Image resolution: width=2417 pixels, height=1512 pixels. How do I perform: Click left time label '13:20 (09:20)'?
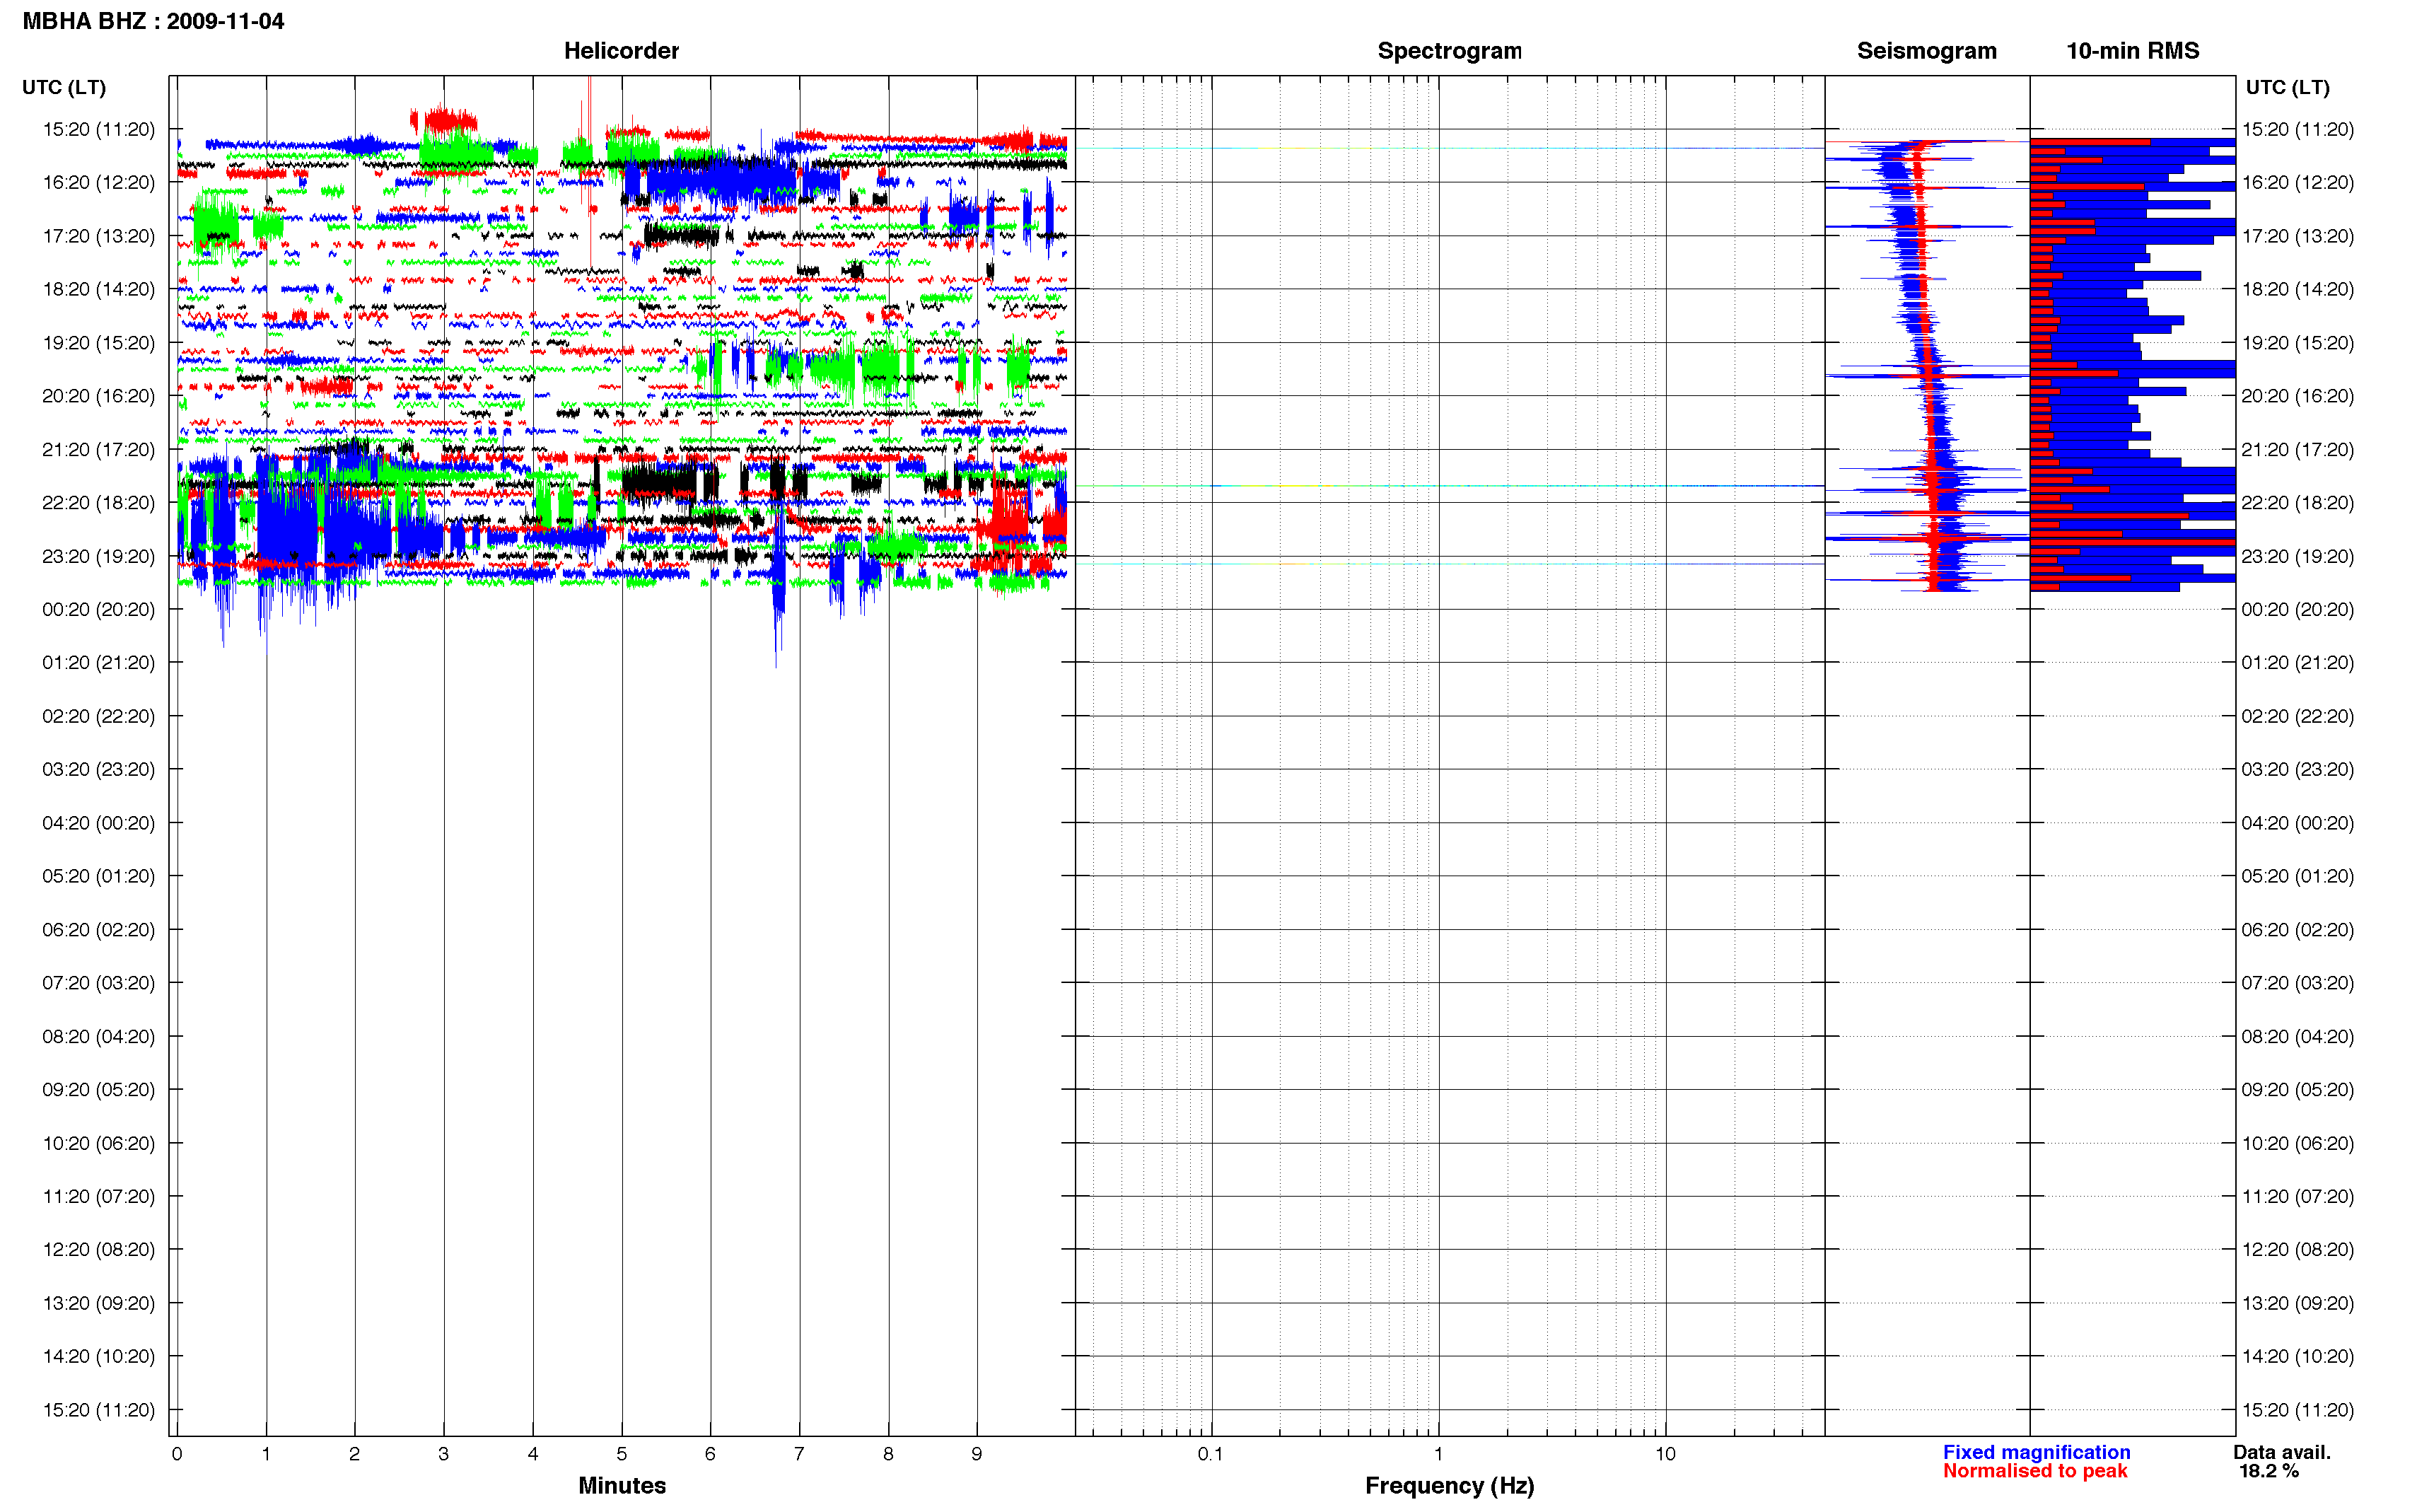click(99, 1303)
